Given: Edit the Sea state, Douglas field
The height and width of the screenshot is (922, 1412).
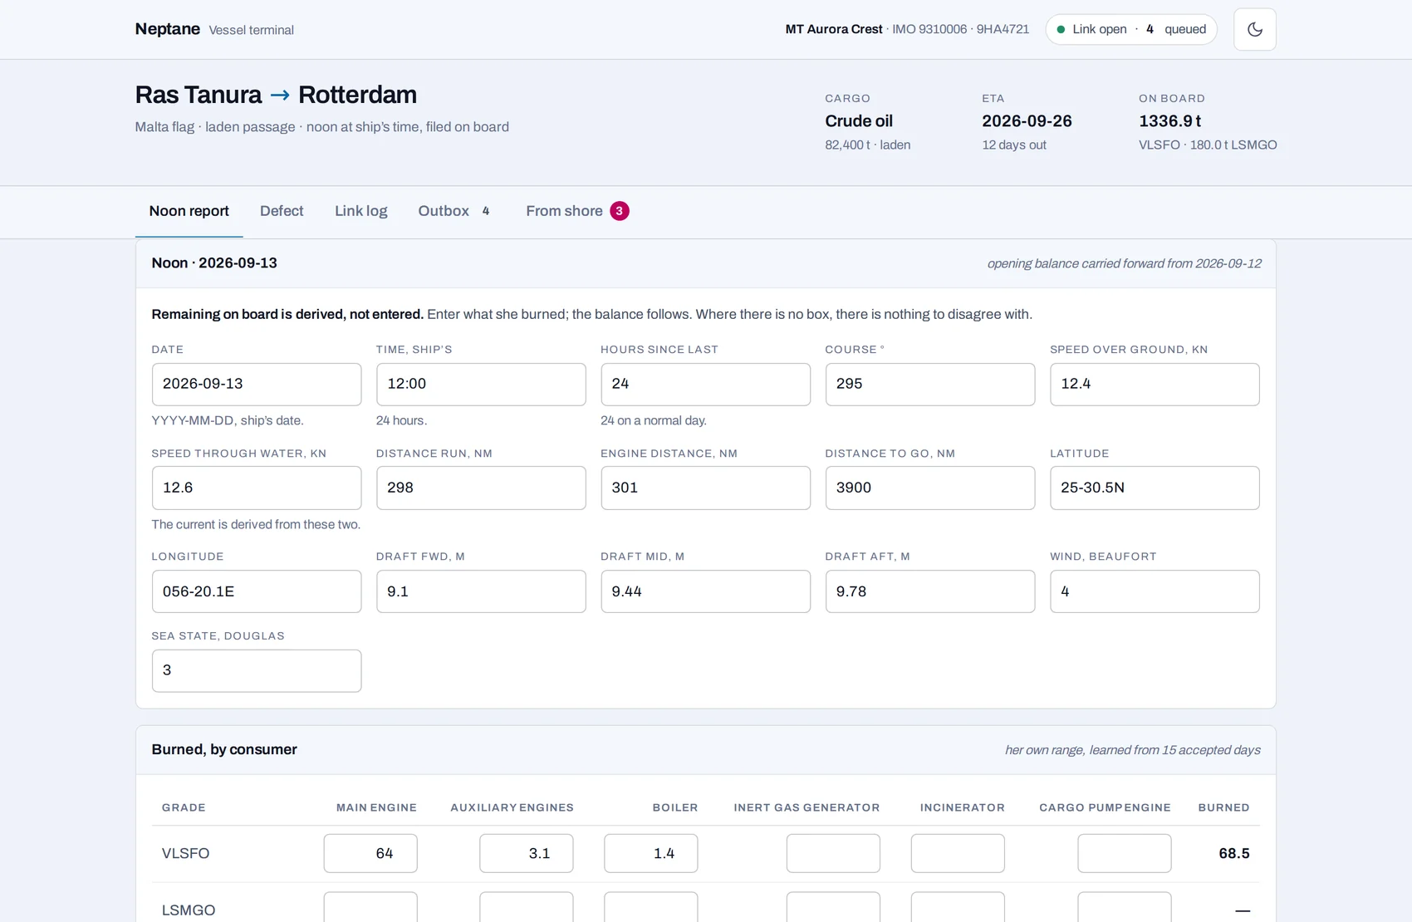Looking at the screenshot, I should (257, 670).
